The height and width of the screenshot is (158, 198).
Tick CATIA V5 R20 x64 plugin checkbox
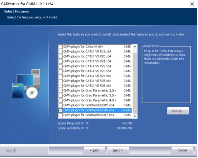point(61,57)
